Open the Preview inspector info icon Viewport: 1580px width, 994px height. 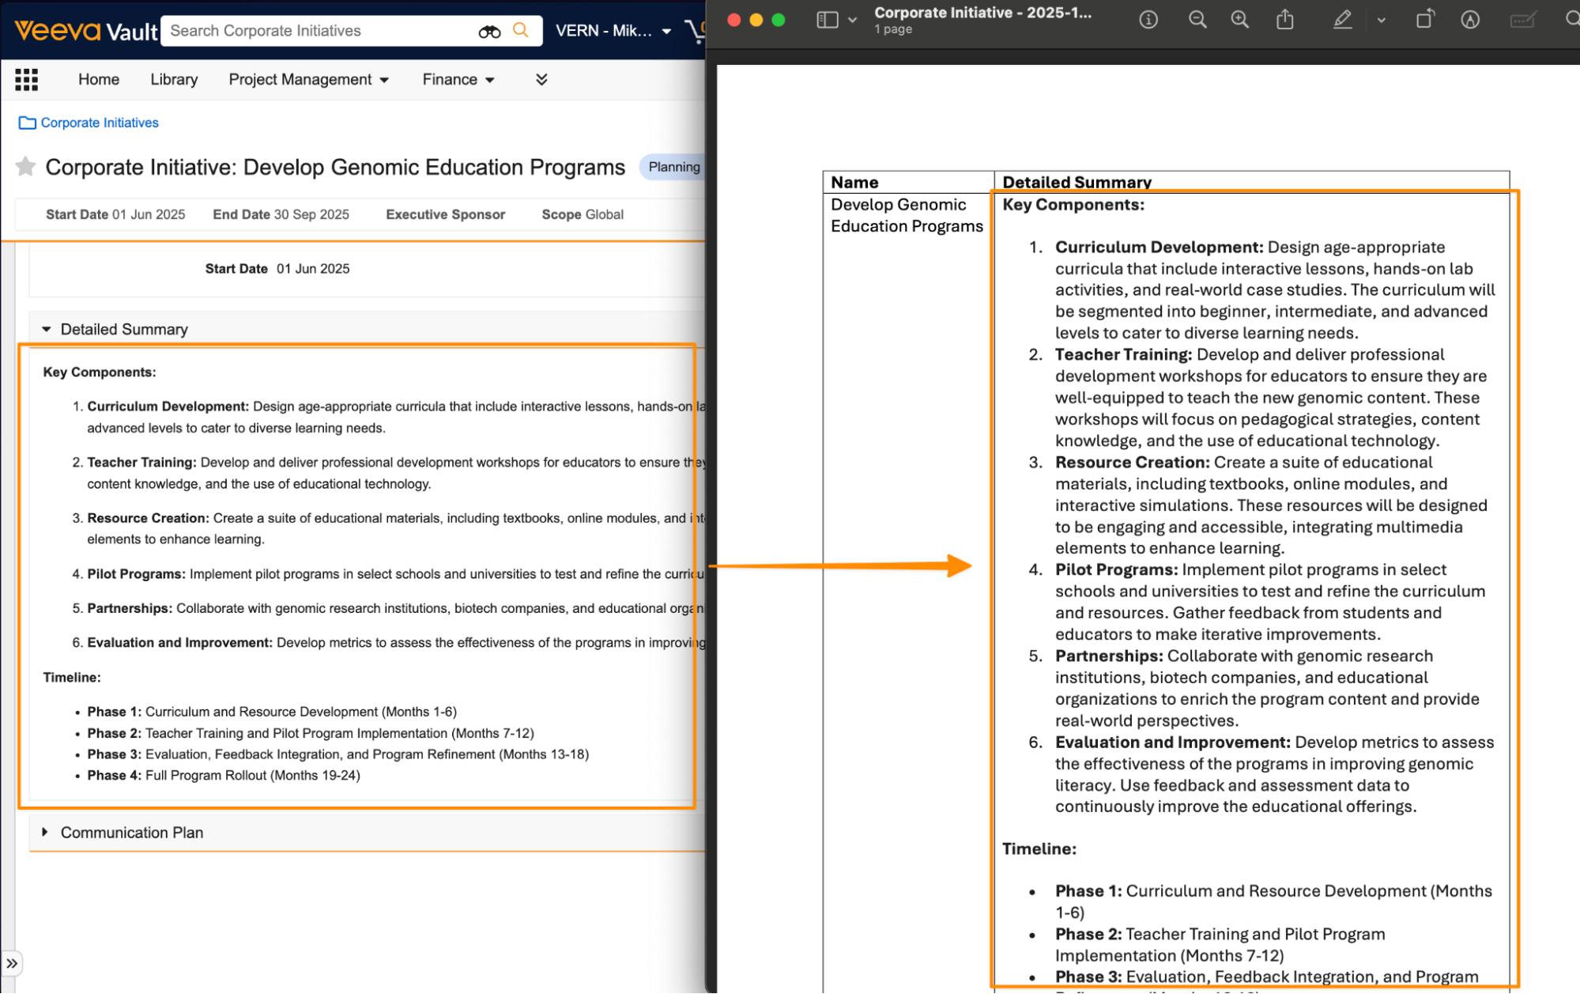(1148, 20)
